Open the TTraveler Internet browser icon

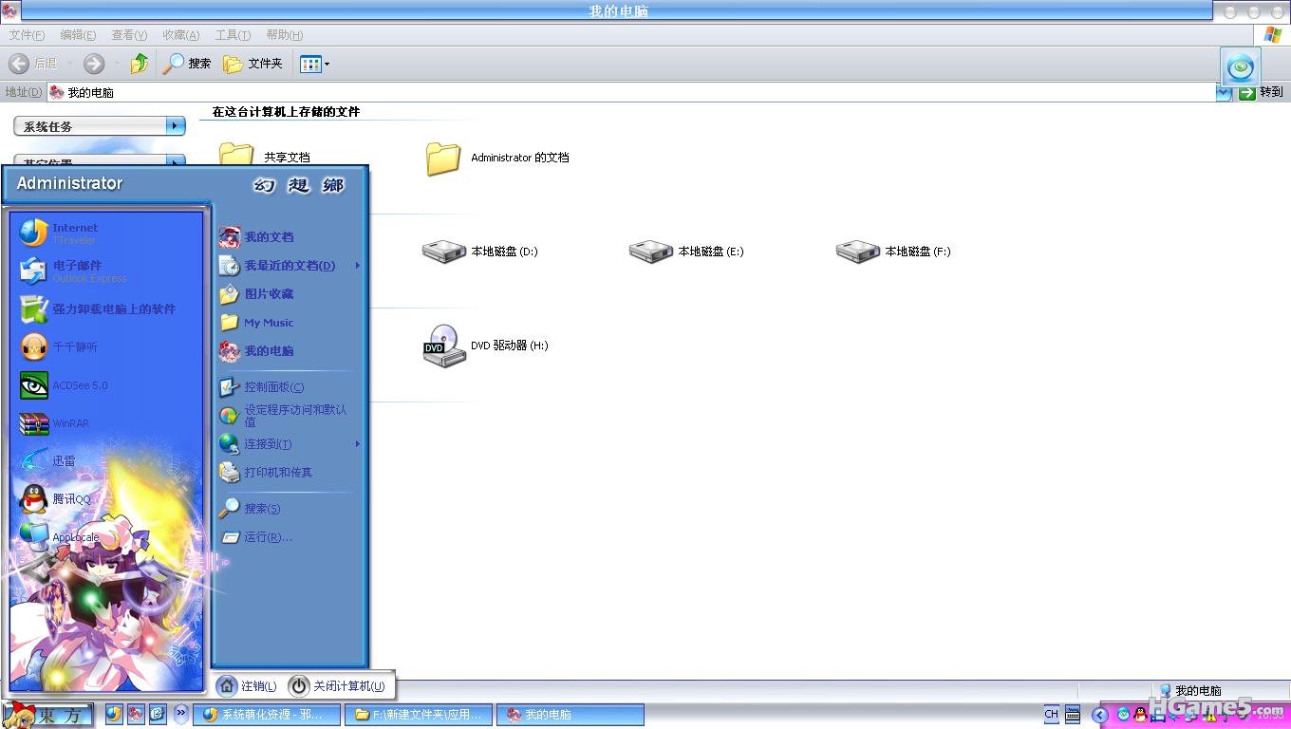point(34,233)
